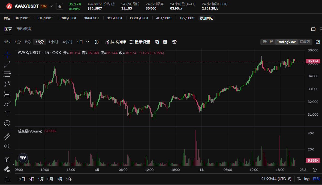Expand the AVAX/USDT pair selector dropdown

tap(52, 6)
